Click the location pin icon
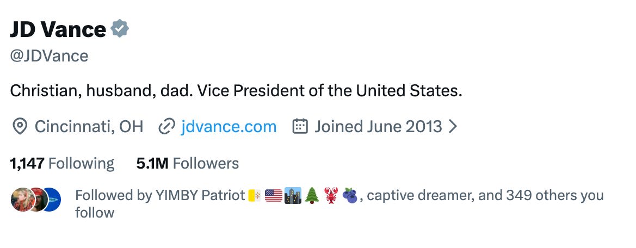Viewport: 636px width, 248px height. tap(20, 127)
